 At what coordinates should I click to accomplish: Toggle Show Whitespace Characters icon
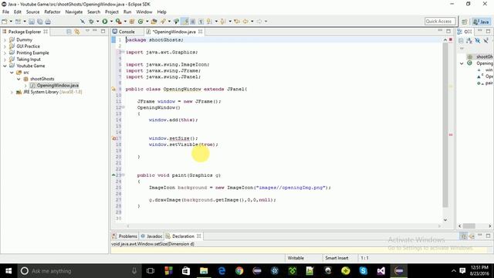[x=201, y=22]
